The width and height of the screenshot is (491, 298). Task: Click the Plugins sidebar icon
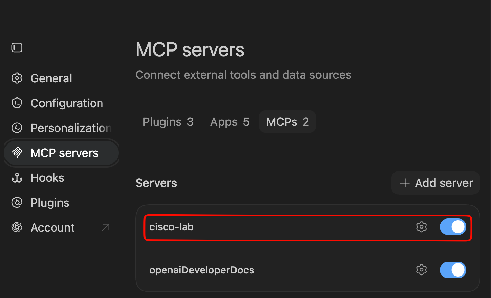coord(17,203)
